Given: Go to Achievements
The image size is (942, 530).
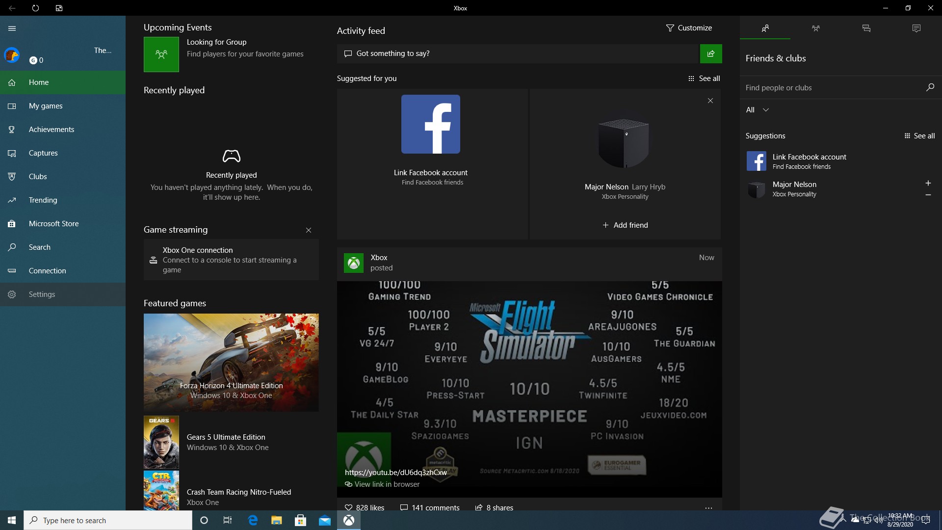Looking at the screenshot, I should [x=63, y=130].
